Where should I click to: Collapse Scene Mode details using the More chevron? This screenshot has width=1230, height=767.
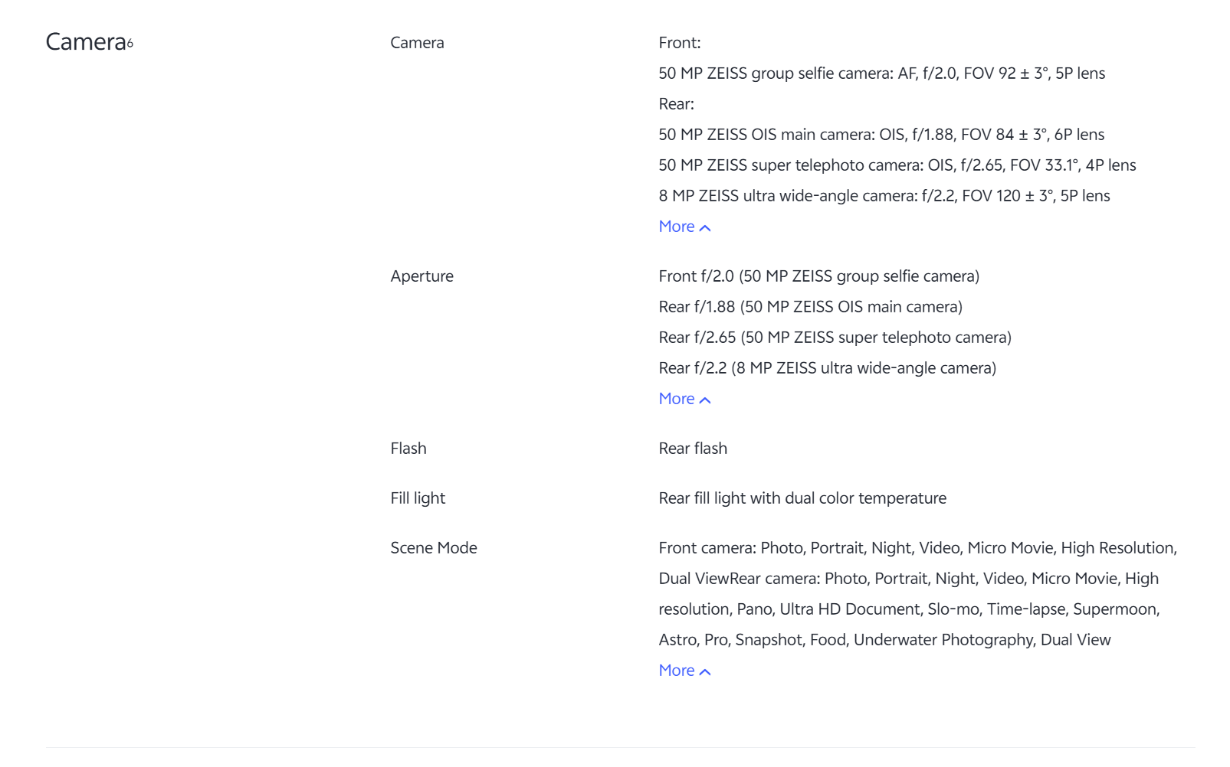coord(705,672)
